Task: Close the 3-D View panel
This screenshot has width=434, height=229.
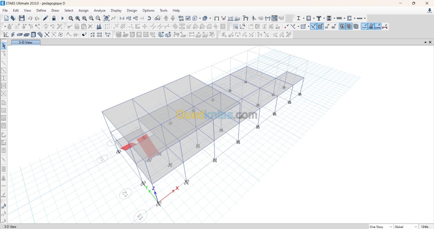Action: pyautogui.click(x=430, y=42)
